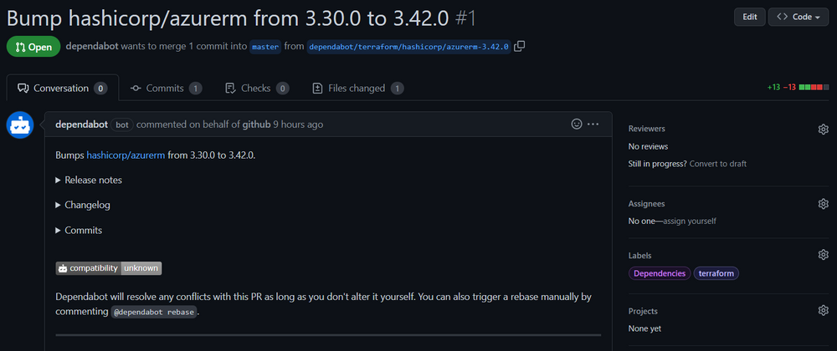Copy the branch name with the copy icon

520,46
